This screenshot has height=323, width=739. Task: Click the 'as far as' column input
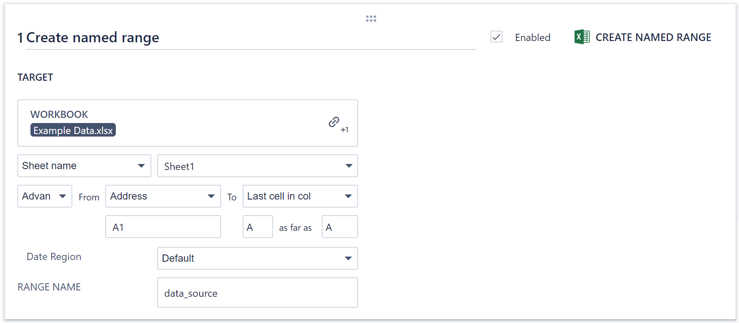point(339,227)
